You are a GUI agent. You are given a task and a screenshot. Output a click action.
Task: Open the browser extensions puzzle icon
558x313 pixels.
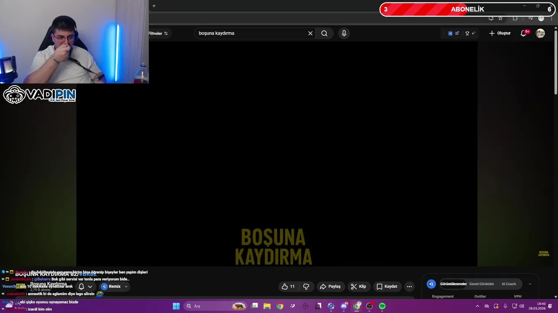point(515,18)
